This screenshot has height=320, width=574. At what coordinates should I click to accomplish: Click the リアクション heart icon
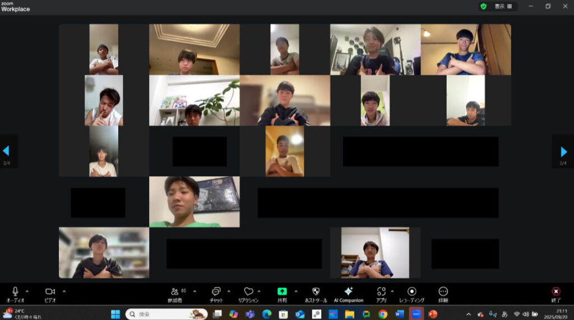(248, 291)
